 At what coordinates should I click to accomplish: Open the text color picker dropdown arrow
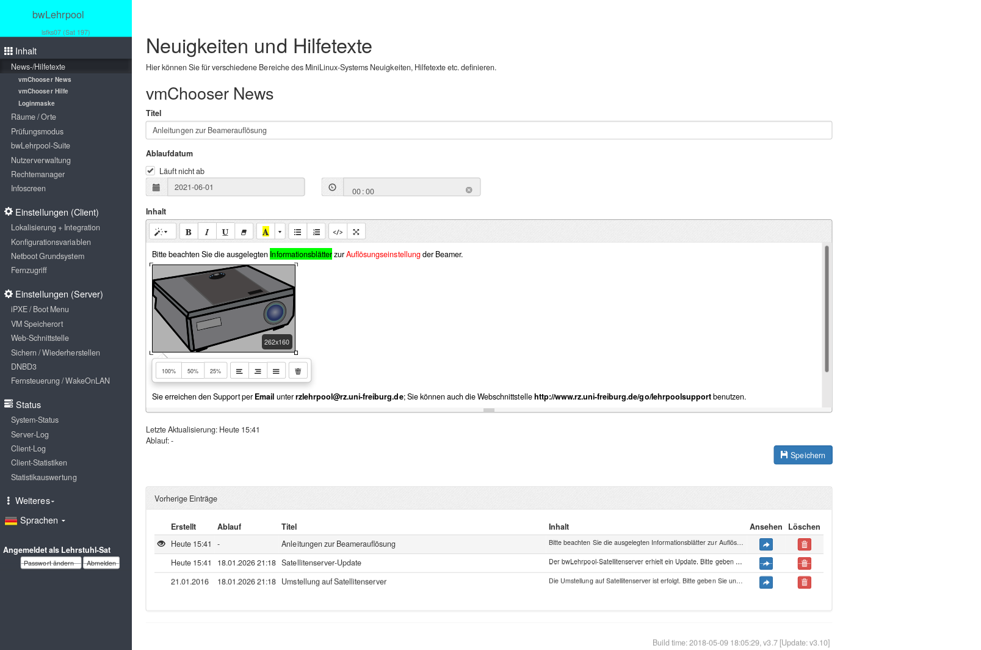pos(280,232)
